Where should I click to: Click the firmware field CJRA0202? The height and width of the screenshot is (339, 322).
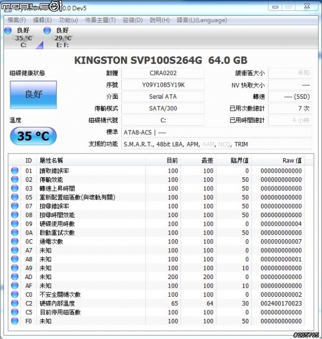click(x=163, y=73)
